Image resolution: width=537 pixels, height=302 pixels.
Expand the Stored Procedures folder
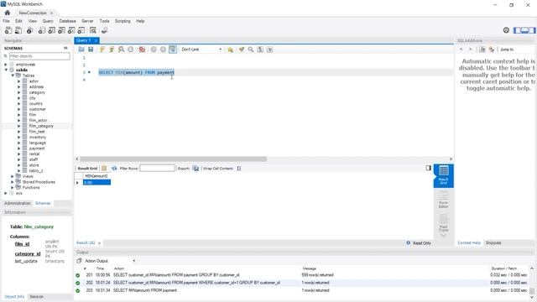click(13, 182)
